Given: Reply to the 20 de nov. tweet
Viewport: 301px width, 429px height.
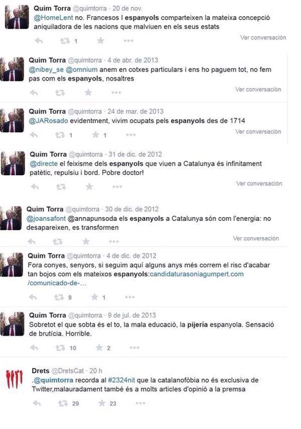Looking at the screenshot, I should pos(39,41).
